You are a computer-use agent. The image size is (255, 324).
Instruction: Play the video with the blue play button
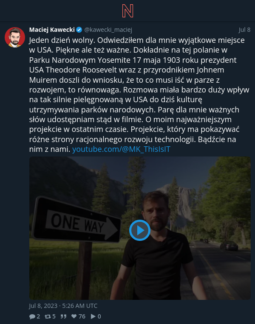pyautogui.click(x=140, y=230)
